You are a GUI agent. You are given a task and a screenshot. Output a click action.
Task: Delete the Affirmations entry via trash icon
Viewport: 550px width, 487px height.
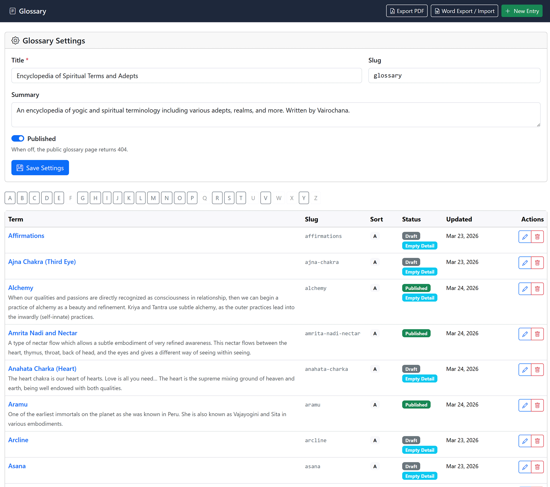click(x=537, y=237)
